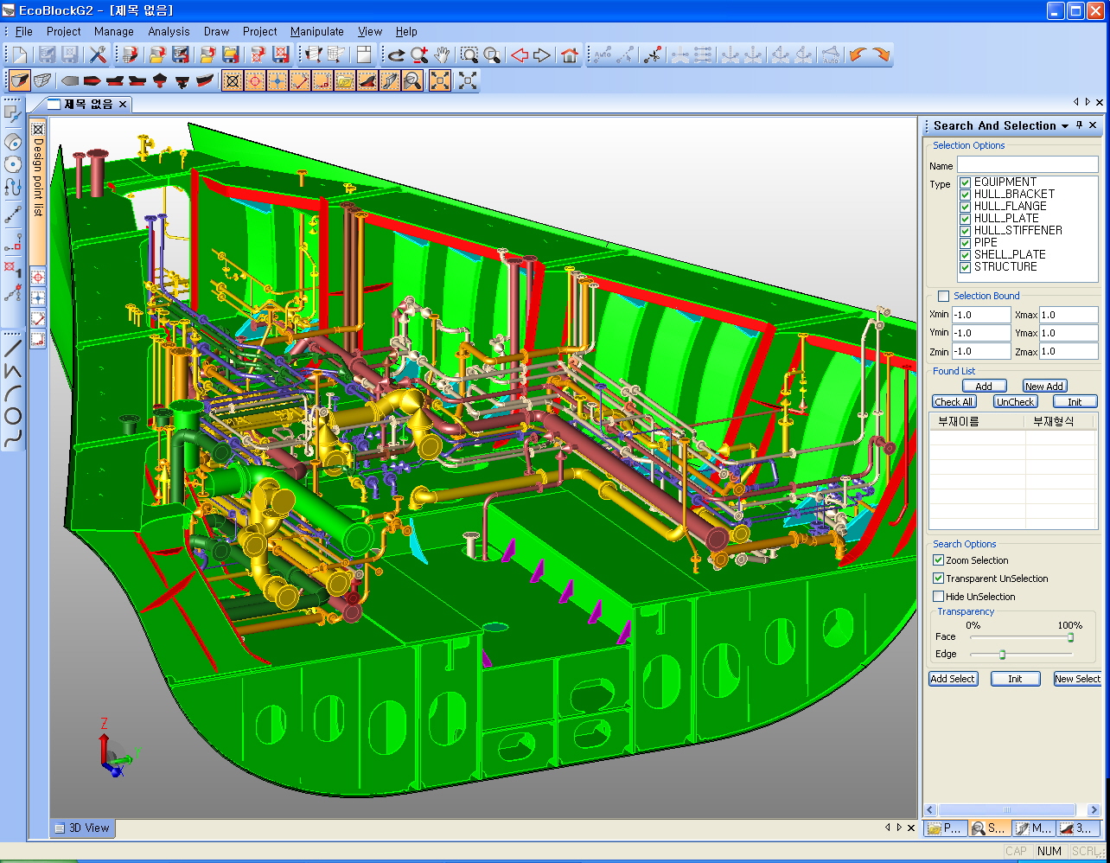Click the 부재형식 column header
Screen dimensions: 1110x863
[1061, 422]
